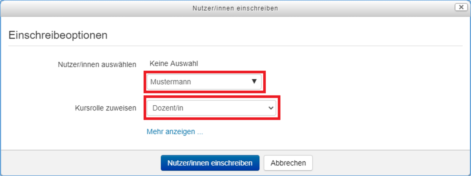Screen dimensions: 471x176
Task: Cancel with the Abbrechen button
Action: click(288, 163)
